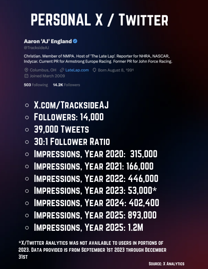Screen dimensions: 208x269
Task: Click the balloon birthday icon
Action: [94, 70]
